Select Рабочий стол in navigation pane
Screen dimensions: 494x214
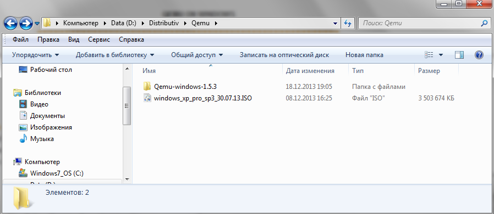click(x=51, y=70)
